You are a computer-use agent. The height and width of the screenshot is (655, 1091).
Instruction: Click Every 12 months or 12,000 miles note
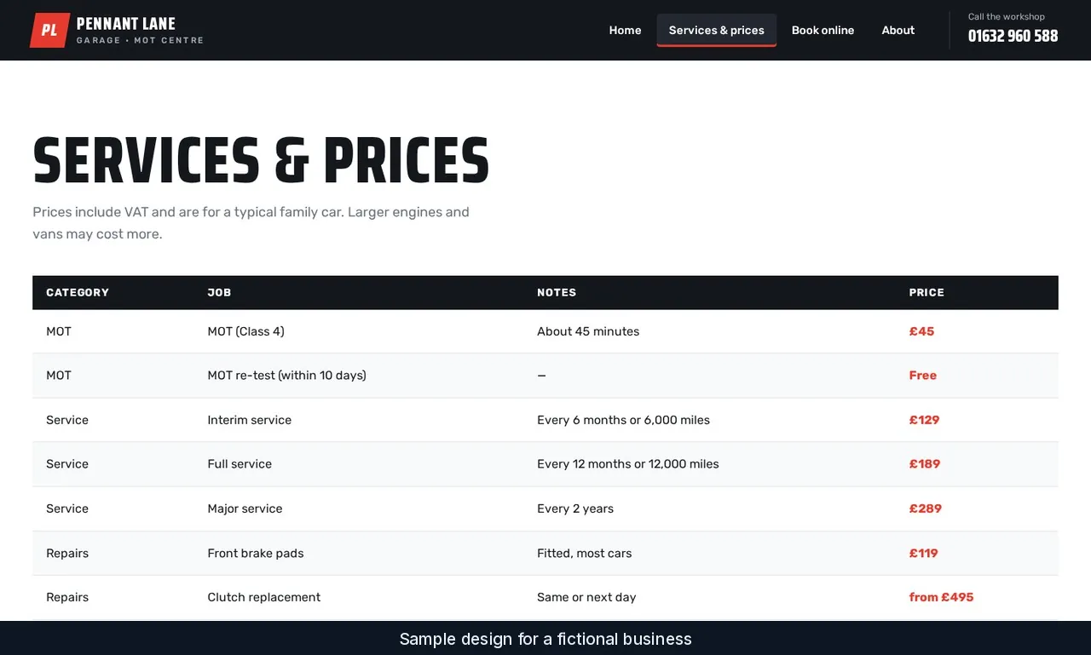628,464
